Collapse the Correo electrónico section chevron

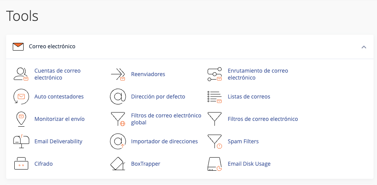(x=363, y=47)
